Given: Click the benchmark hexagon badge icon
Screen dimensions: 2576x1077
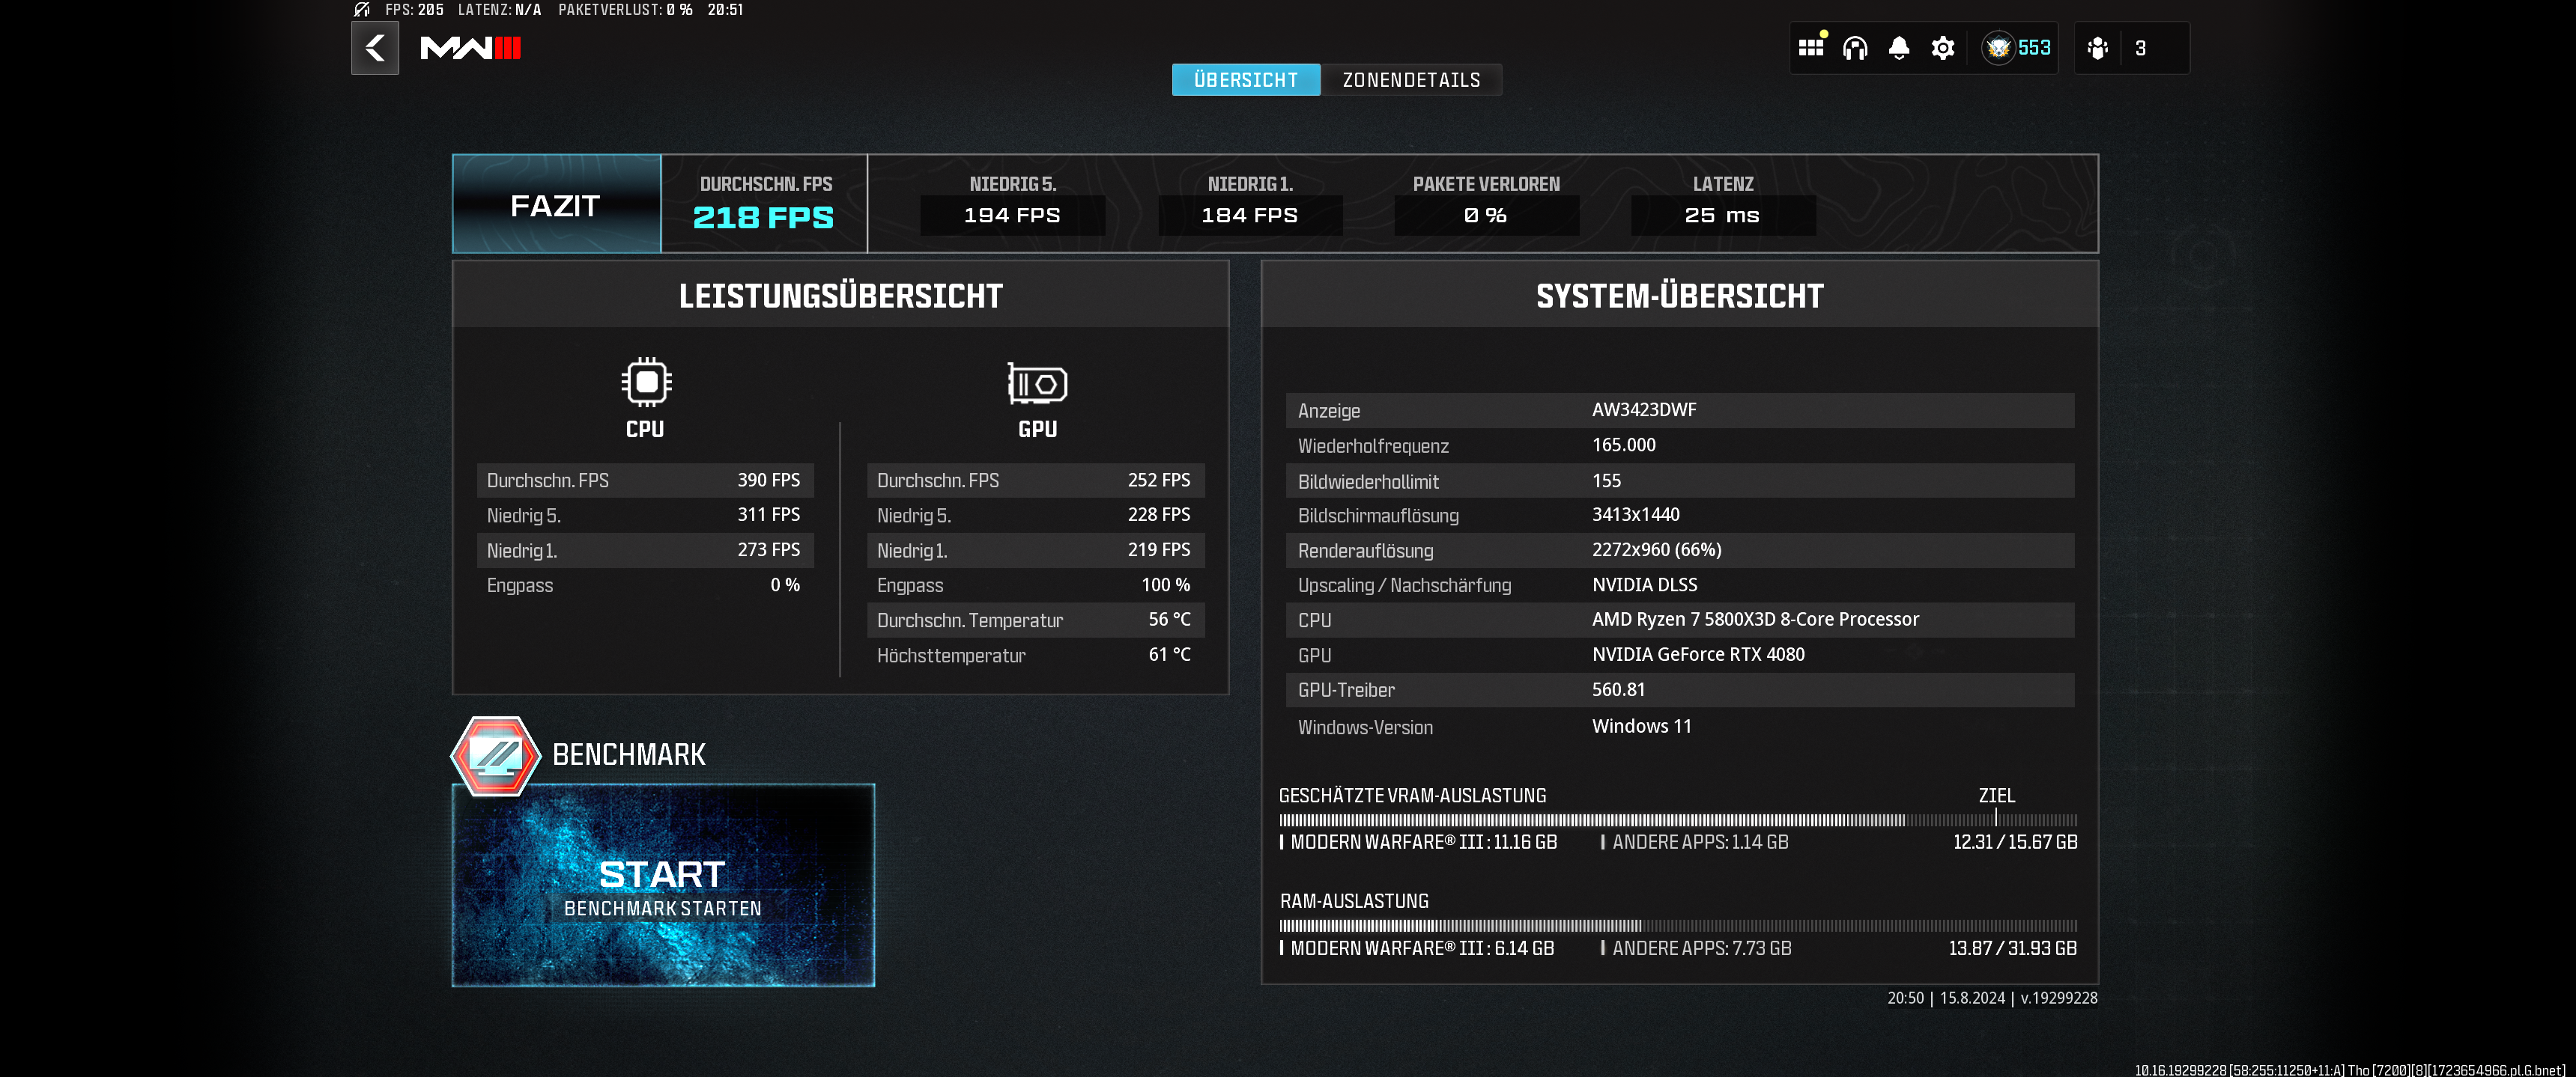Looking at the screenshot, I should coord(495,755).
